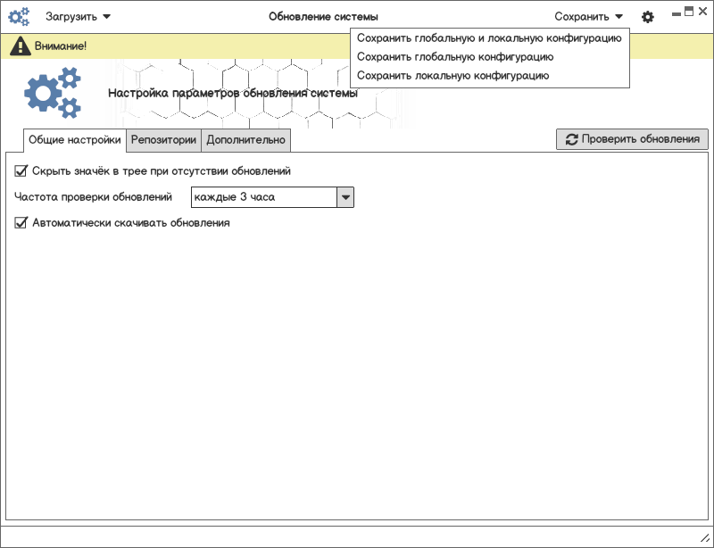Switch to Репозитории tab
The height and width of the screenshot is (548, 714).
tap(163, 140)
